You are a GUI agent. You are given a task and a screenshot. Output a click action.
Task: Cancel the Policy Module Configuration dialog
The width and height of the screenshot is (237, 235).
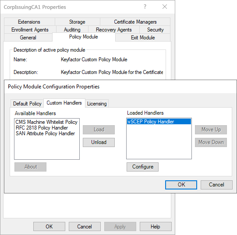point(216,185)
